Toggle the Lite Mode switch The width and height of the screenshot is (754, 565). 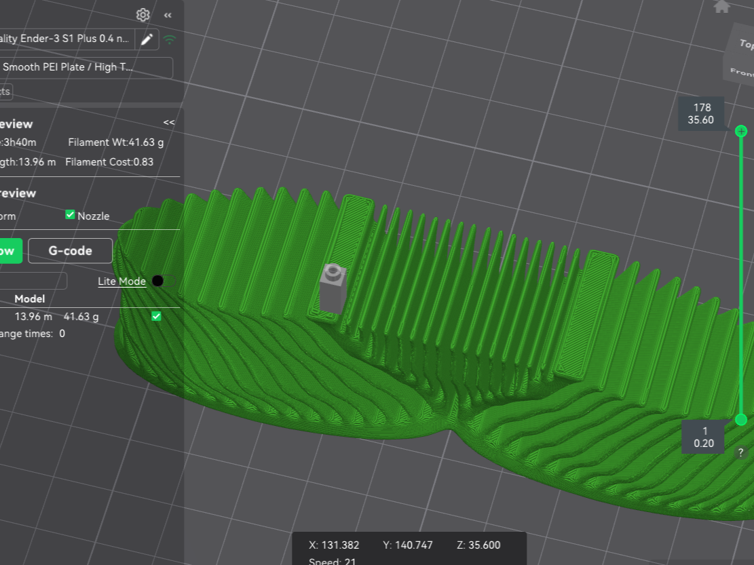164,281
